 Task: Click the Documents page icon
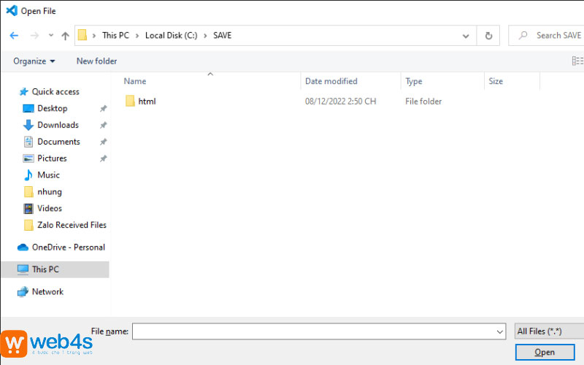coord(28,142)
